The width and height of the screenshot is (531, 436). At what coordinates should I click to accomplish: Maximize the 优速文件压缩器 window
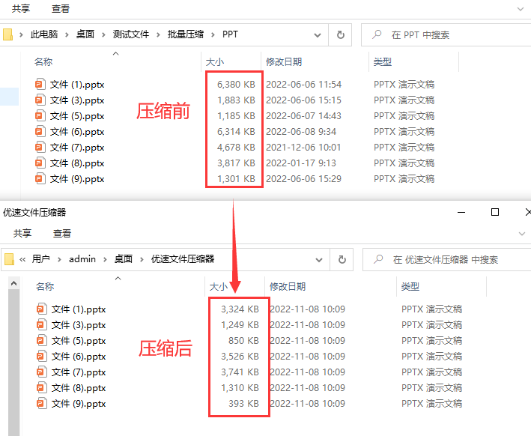coord(495,212)
